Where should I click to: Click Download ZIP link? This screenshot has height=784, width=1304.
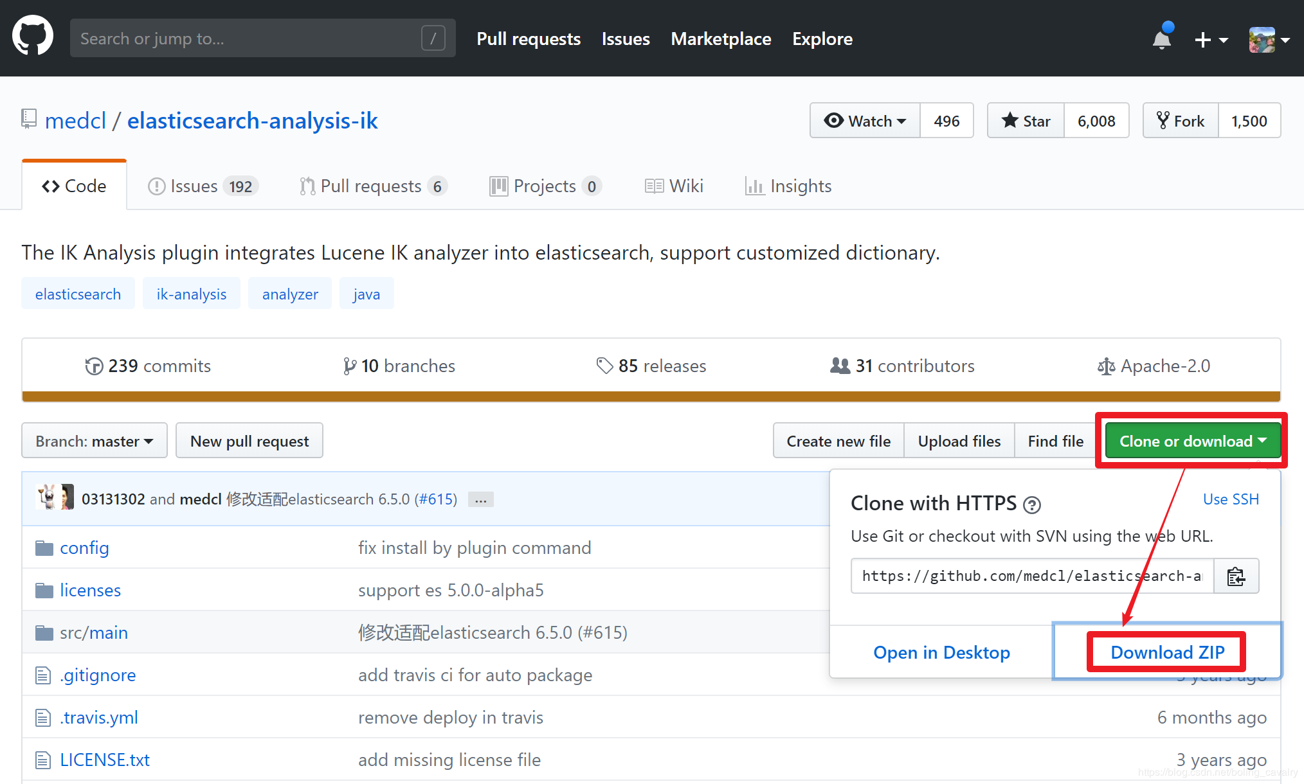1167,652
